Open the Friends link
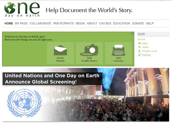The width and height of the screenshot is (172, 123). 146,51
